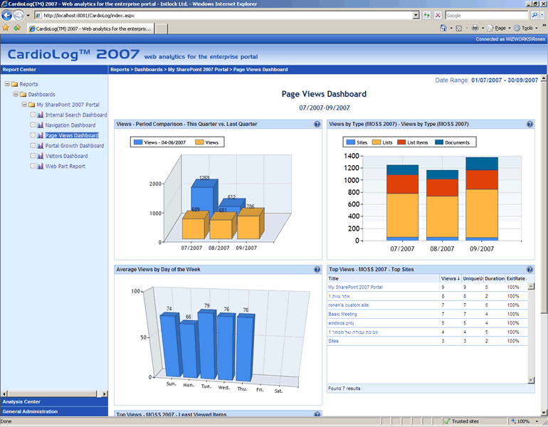This screenshot has width=548, height=427.
Task: Toggle checkbox beside Navigation Dashboard
Action: (x=33, y=125)
